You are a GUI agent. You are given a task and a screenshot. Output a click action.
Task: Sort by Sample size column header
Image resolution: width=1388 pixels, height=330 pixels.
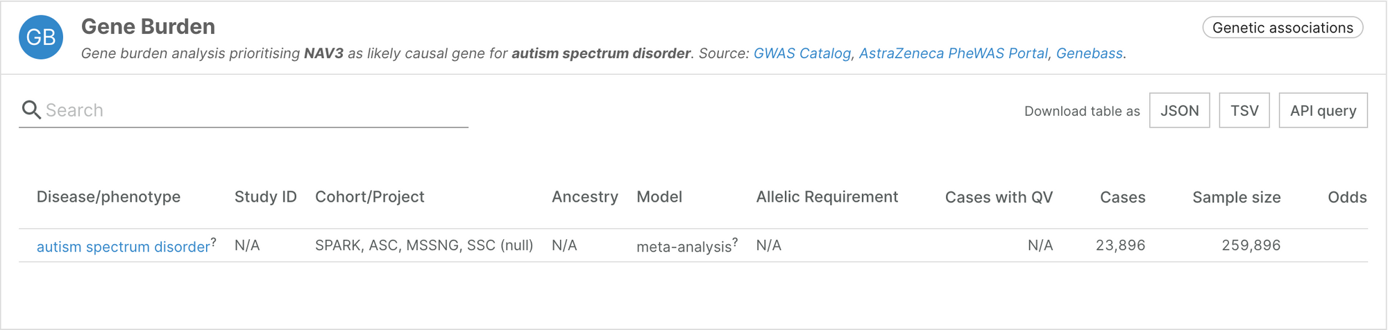(x=1237, y=197)
